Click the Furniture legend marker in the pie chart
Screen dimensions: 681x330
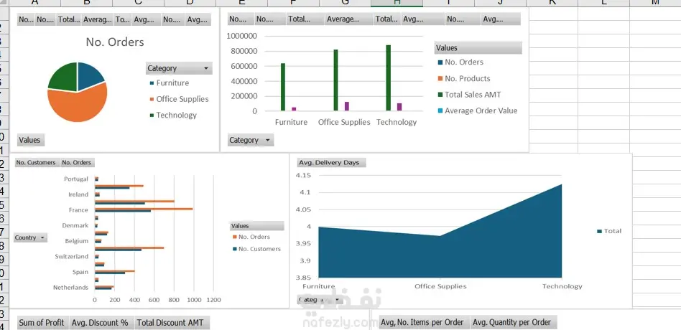pyautogui.click(x=152, y=82)
